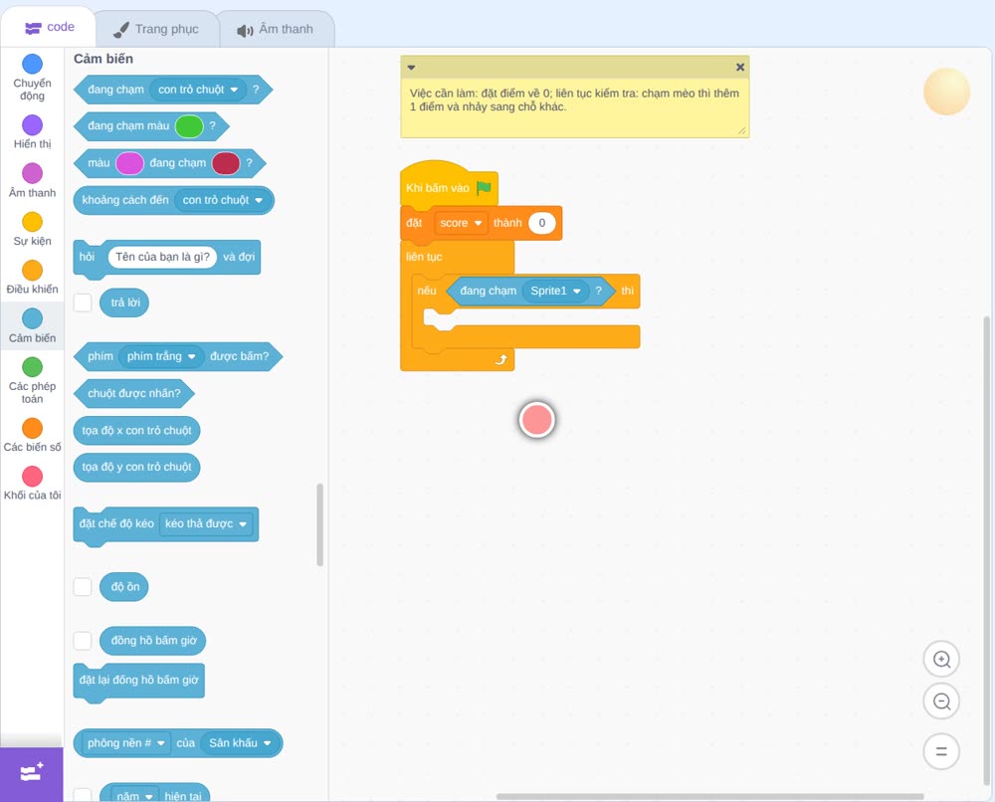The width and height of the screenshot is (995, 802).
Task: Open the phím trắng key dropdown
Action: click(161, 356)
